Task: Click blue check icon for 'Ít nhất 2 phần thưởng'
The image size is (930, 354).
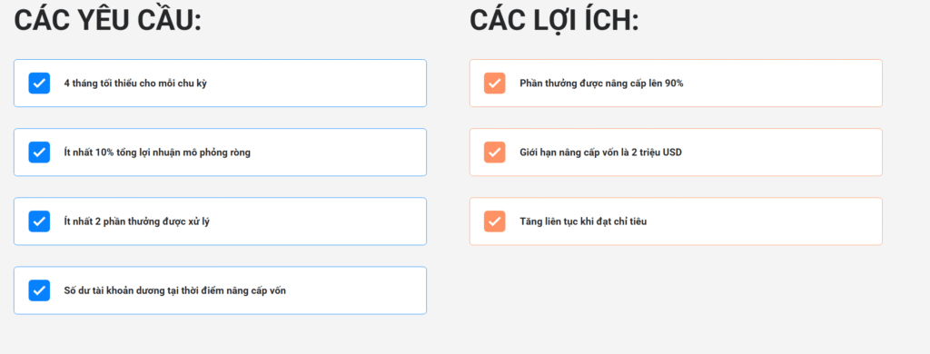Action: (39, 221)
